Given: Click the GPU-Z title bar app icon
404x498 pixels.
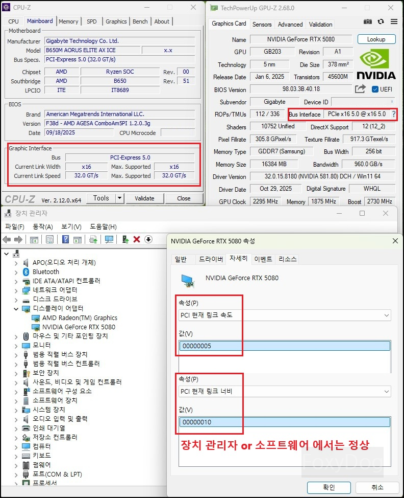Looking at the screenshot, I should pyautogui.click(x=214, y=8).
